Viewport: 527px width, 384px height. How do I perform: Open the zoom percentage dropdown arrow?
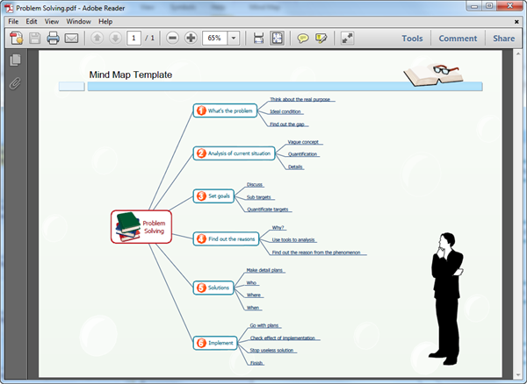click(234, 39)
